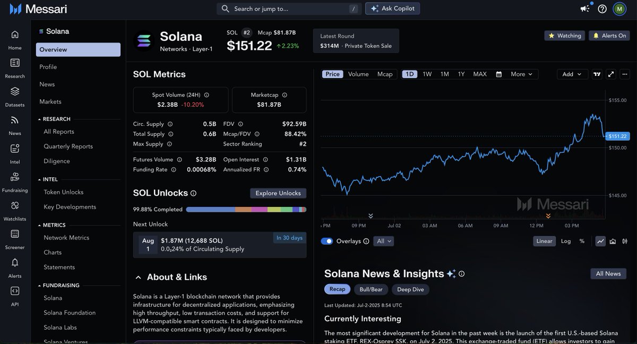Open the Research section icon

click(15, 63)
